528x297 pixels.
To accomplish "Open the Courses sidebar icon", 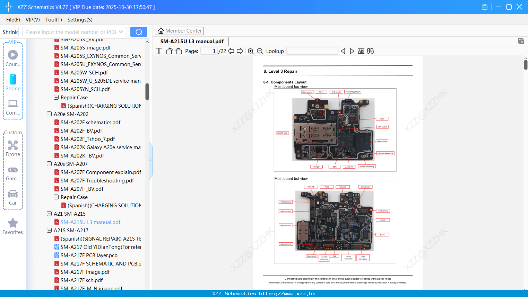I will [x=13, y=58].
